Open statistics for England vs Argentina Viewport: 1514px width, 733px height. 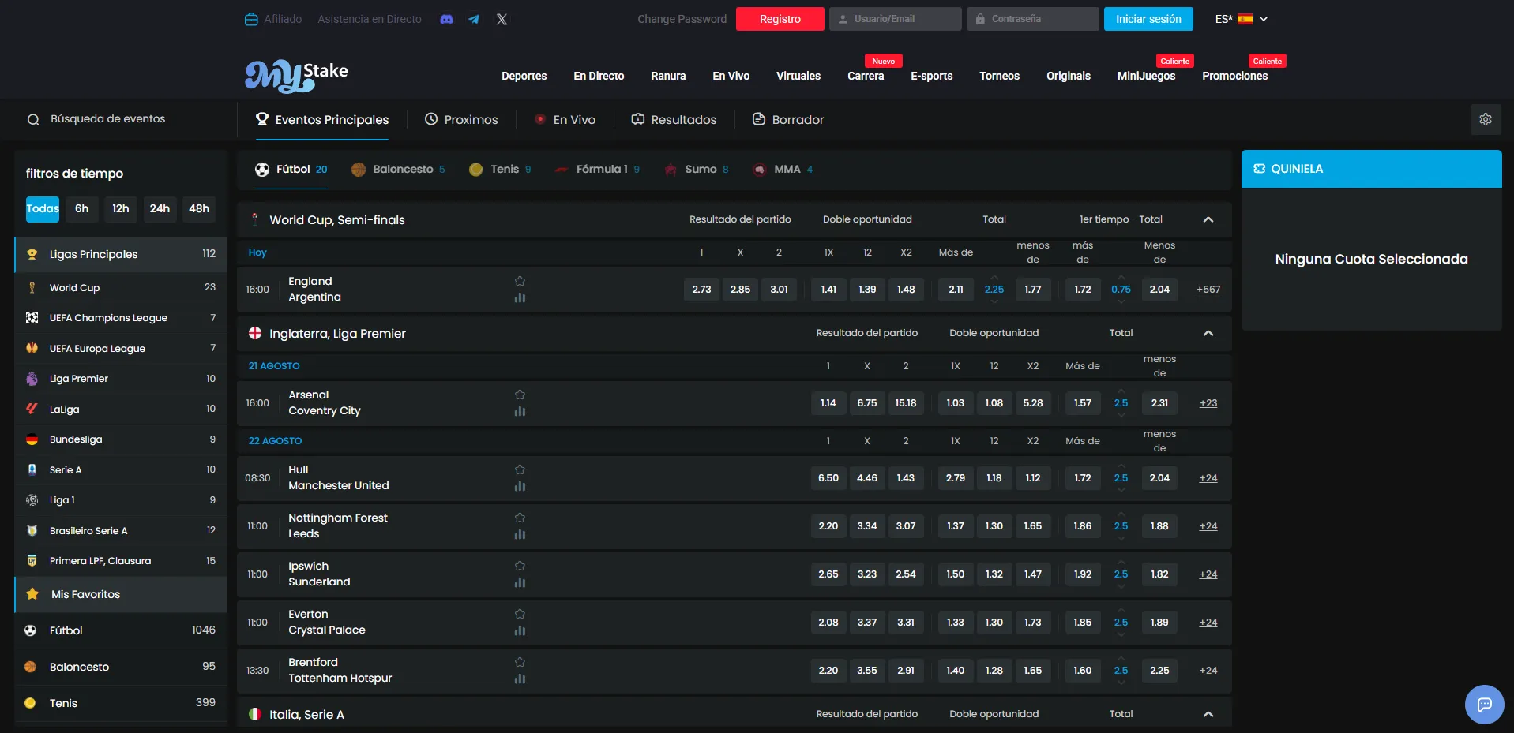point(520,297)
